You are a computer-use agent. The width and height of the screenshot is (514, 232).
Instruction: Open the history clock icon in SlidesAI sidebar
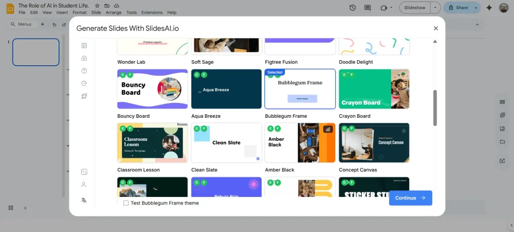(x=84, y=84)
